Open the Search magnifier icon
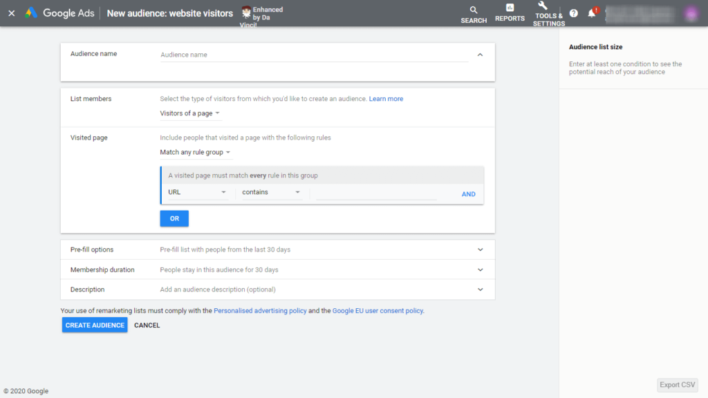The width and height of the screenshot is (708, 398). coord(474,10)
